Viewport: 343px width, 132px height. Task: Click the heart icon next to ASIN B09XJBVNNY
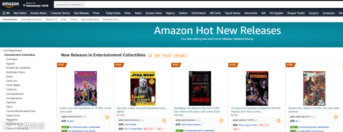[314, 117]
